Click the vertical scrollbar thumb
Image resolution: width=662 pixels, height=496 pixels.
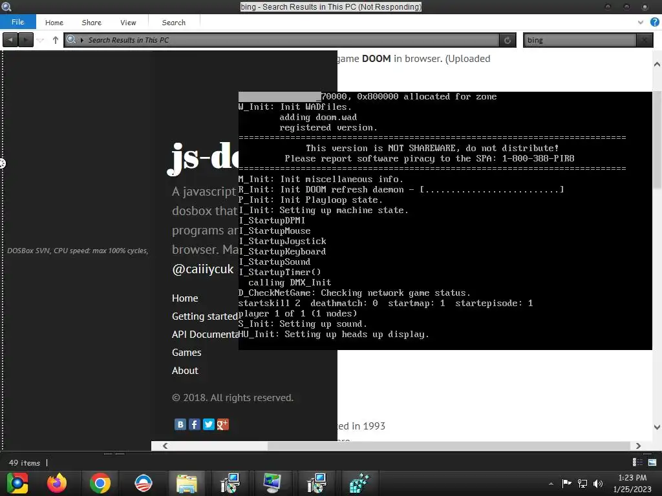657,139
